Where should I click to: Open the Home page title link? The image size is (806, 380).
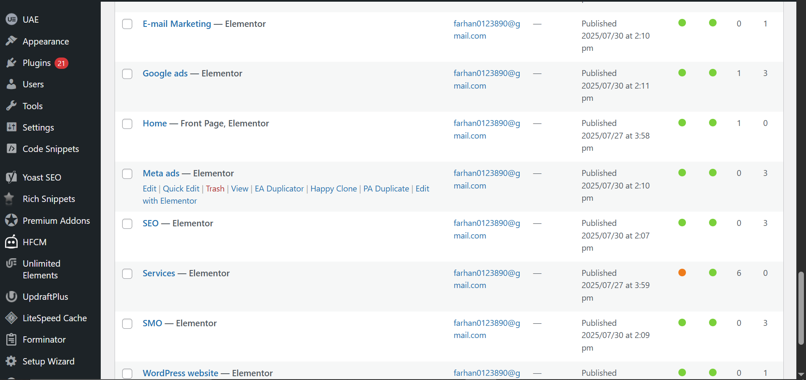[x=155, y=123]
